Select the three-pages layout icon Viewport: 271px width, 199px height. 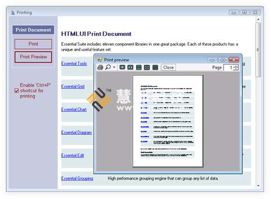coord(139,67)
